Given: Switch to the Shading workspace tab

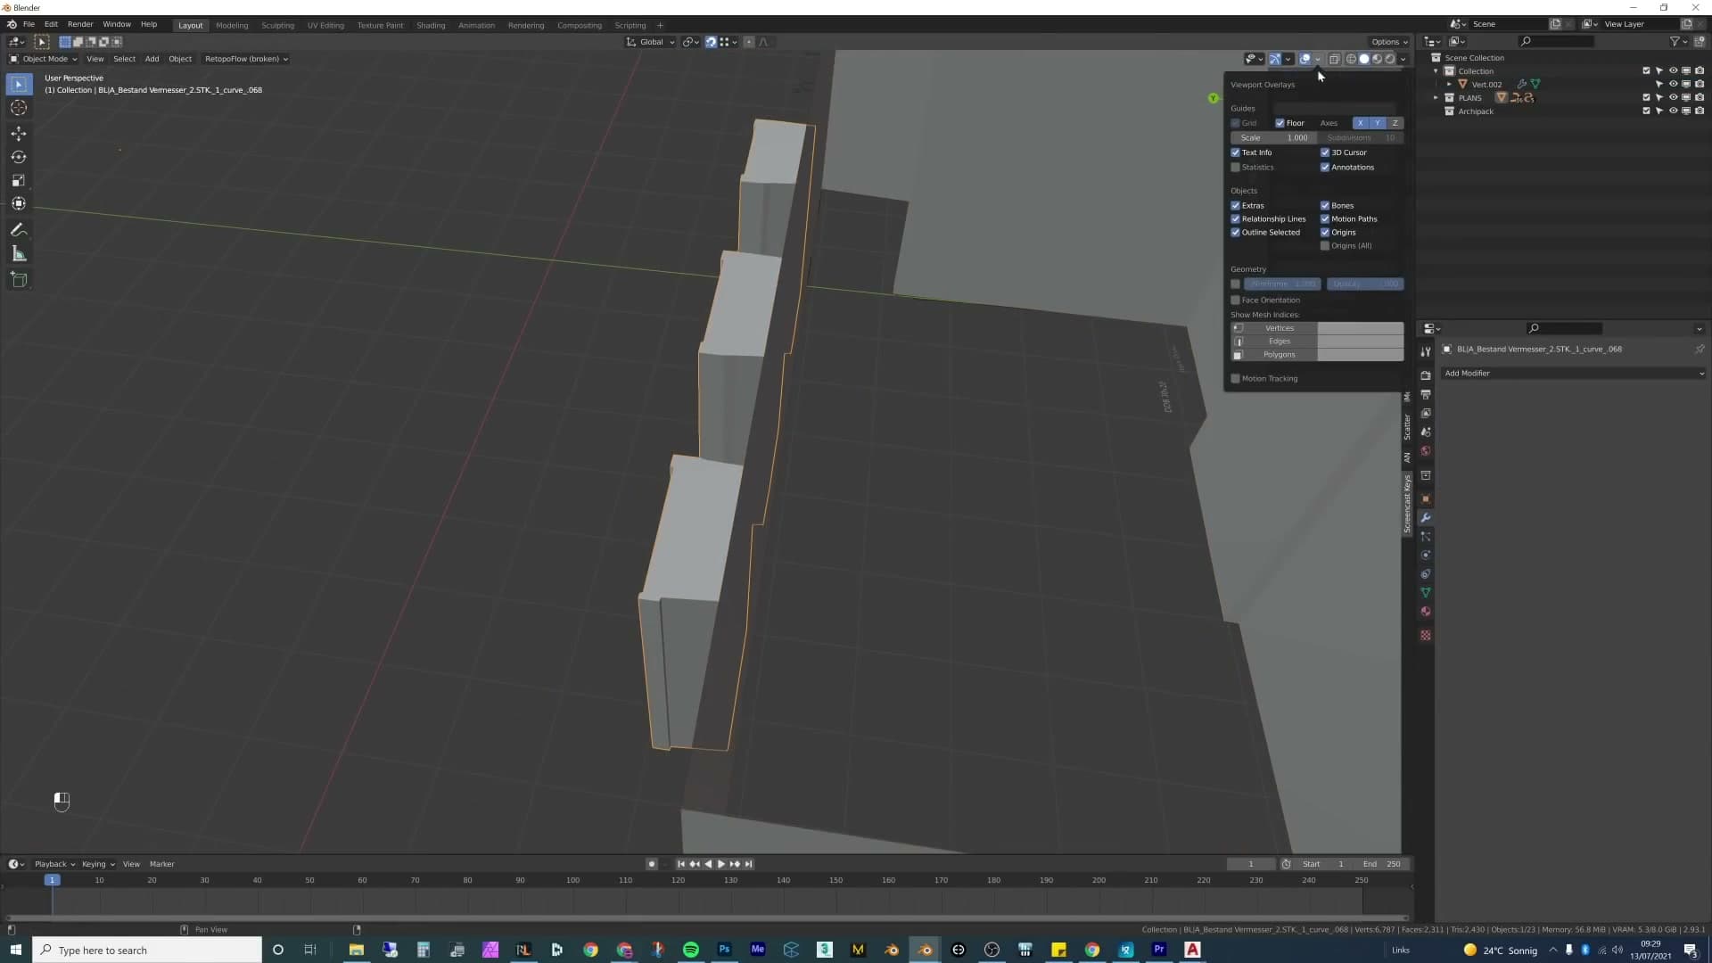Looking at the screenshot, I should pos(431,25).
